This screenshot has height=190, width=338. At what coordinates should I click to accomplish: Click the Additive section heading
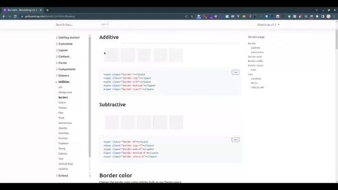tap(109, 37)
